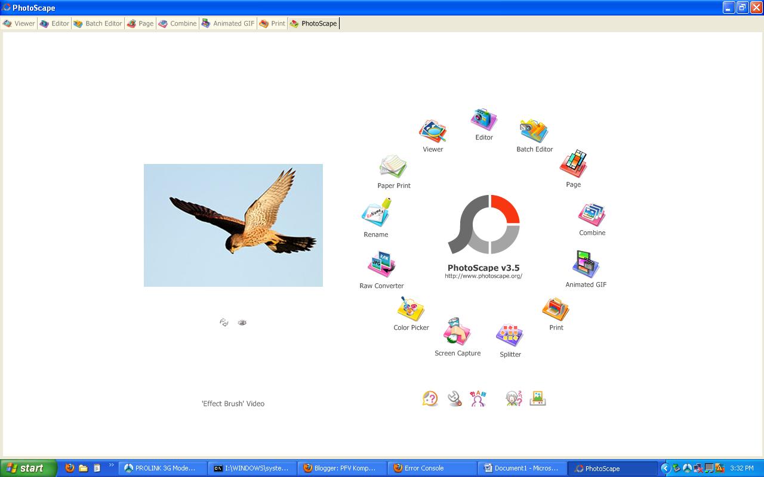Click the security alert tray icon
Viewport: 764px width, 477px height.
point(719,468)
